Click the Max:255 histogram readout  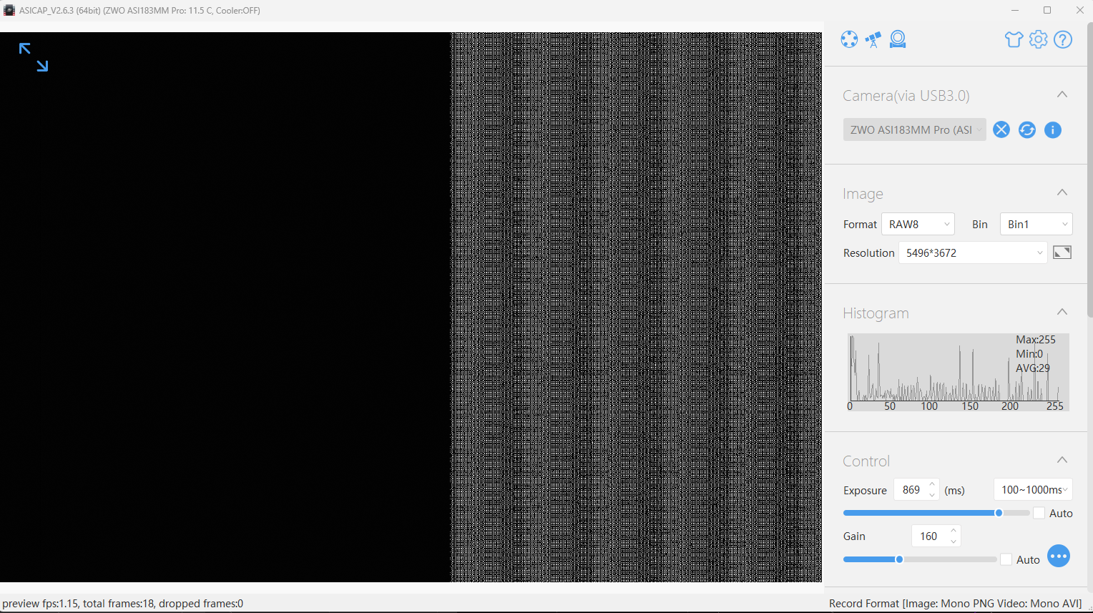(1036, 340)
